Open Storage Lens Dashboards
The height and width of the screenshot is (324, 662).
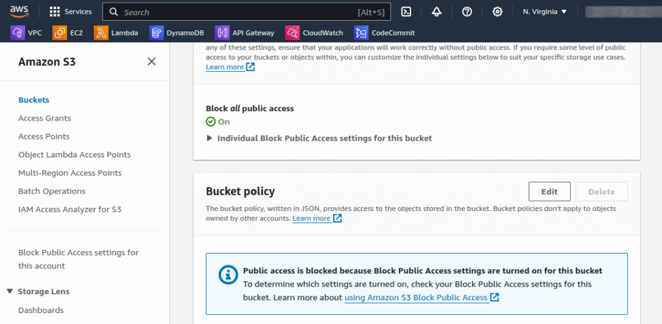[x=41, y=310]
